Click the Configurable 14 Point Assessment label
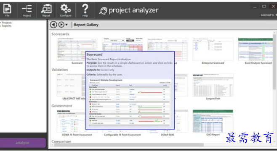277x151 pixels. (122, 135)
